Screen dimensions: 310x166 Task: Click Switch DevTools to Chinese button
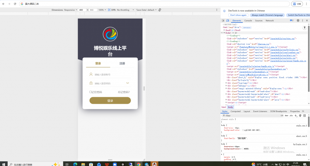pos(298,15)
